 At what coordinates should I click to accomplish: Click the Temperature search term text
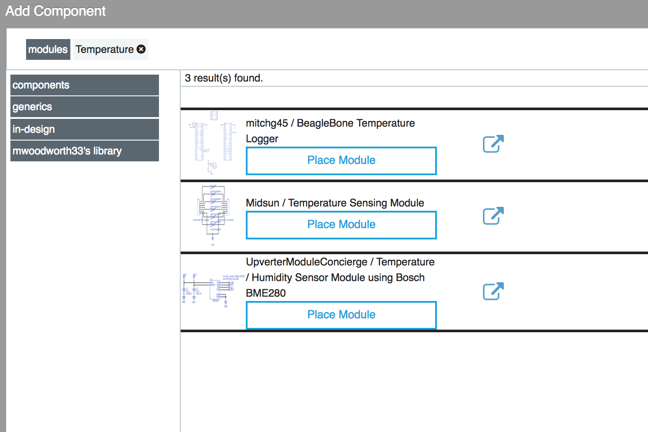pyautogui.click(x=105, y=49)
